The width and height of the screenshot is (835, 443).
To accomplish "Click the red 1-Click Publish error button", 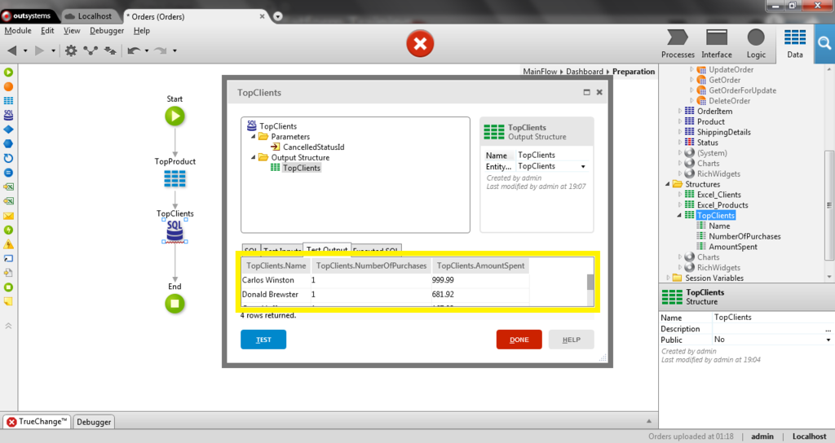I will 420,44.
